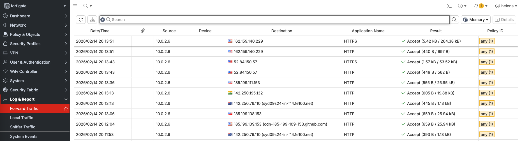Open the help question mark menu
Viewport: 522px width, 141px height.
pos(462,6)
